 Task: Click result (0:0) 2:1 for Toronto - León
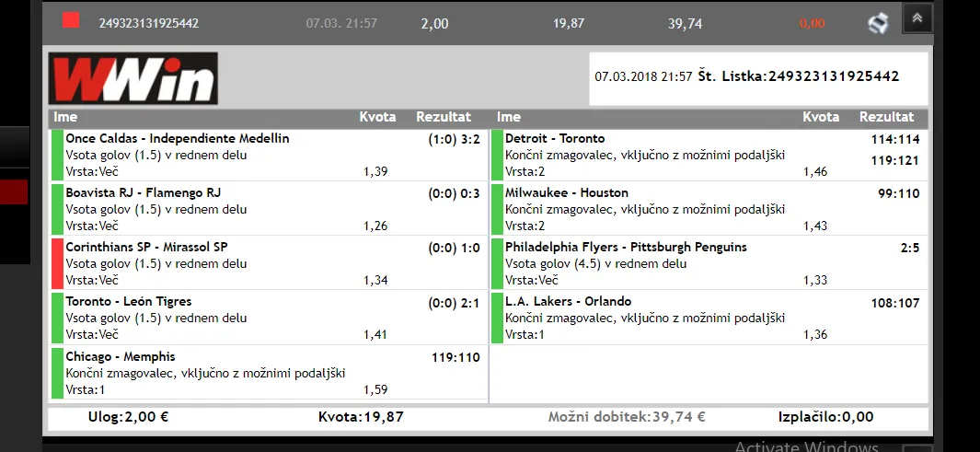point(454,303)
